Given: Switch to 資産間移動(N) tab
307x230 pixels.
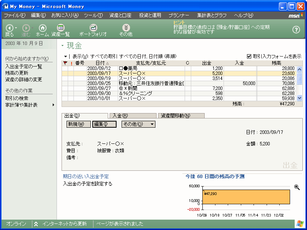Looking at the screenshot, I should pos(181,116).
